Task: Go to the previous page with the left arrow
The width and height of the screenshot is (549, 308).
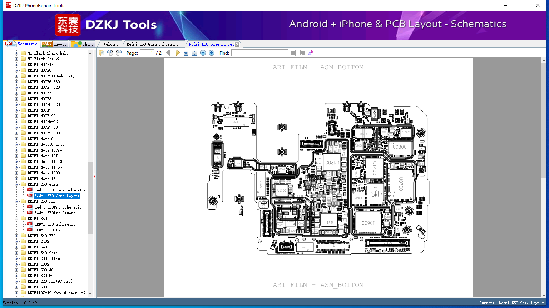Action: pyautogui.click(x=168, y=53)
